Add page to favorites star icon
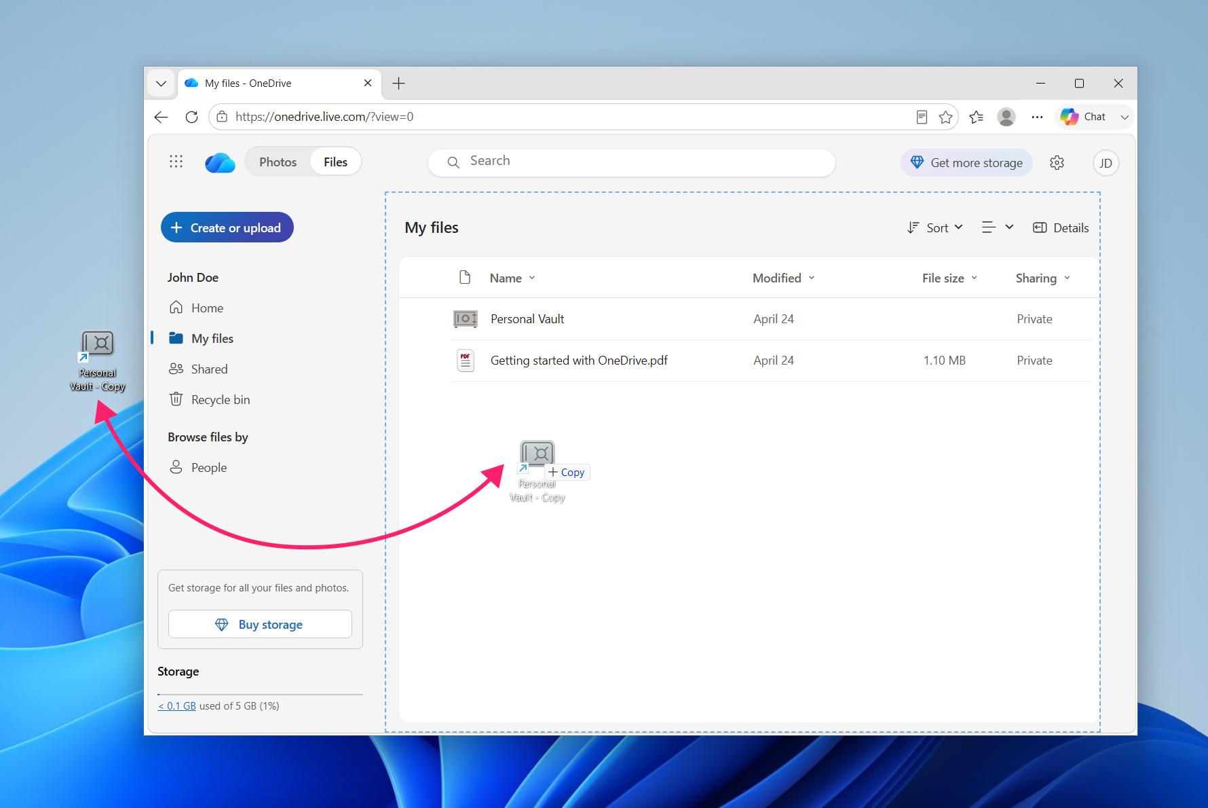Image resolution: width=1208 pixels, height=808 pixels. click(x=945, y=117)
